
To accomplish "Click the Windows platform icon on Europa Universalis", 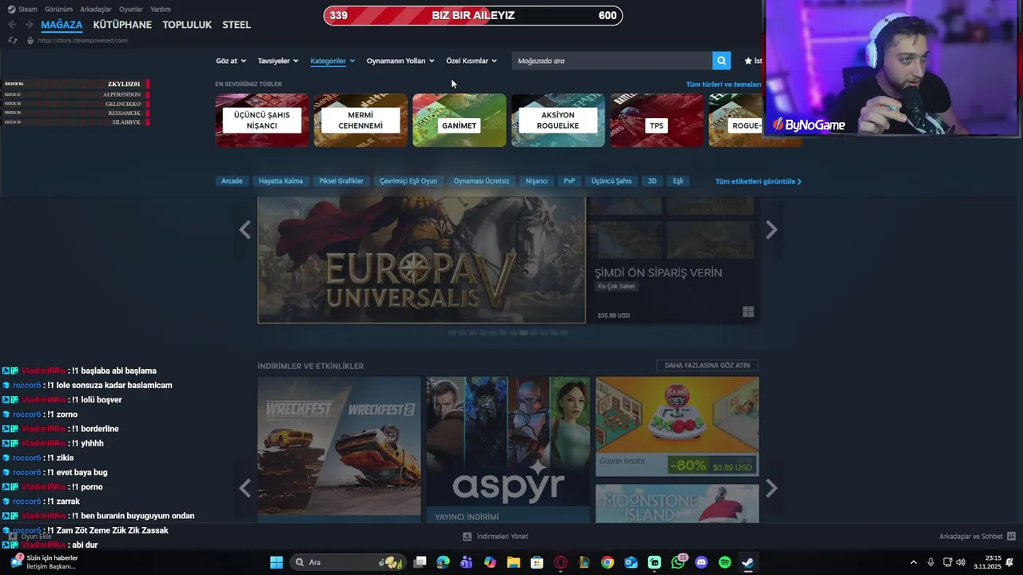I will pos(748,312).
